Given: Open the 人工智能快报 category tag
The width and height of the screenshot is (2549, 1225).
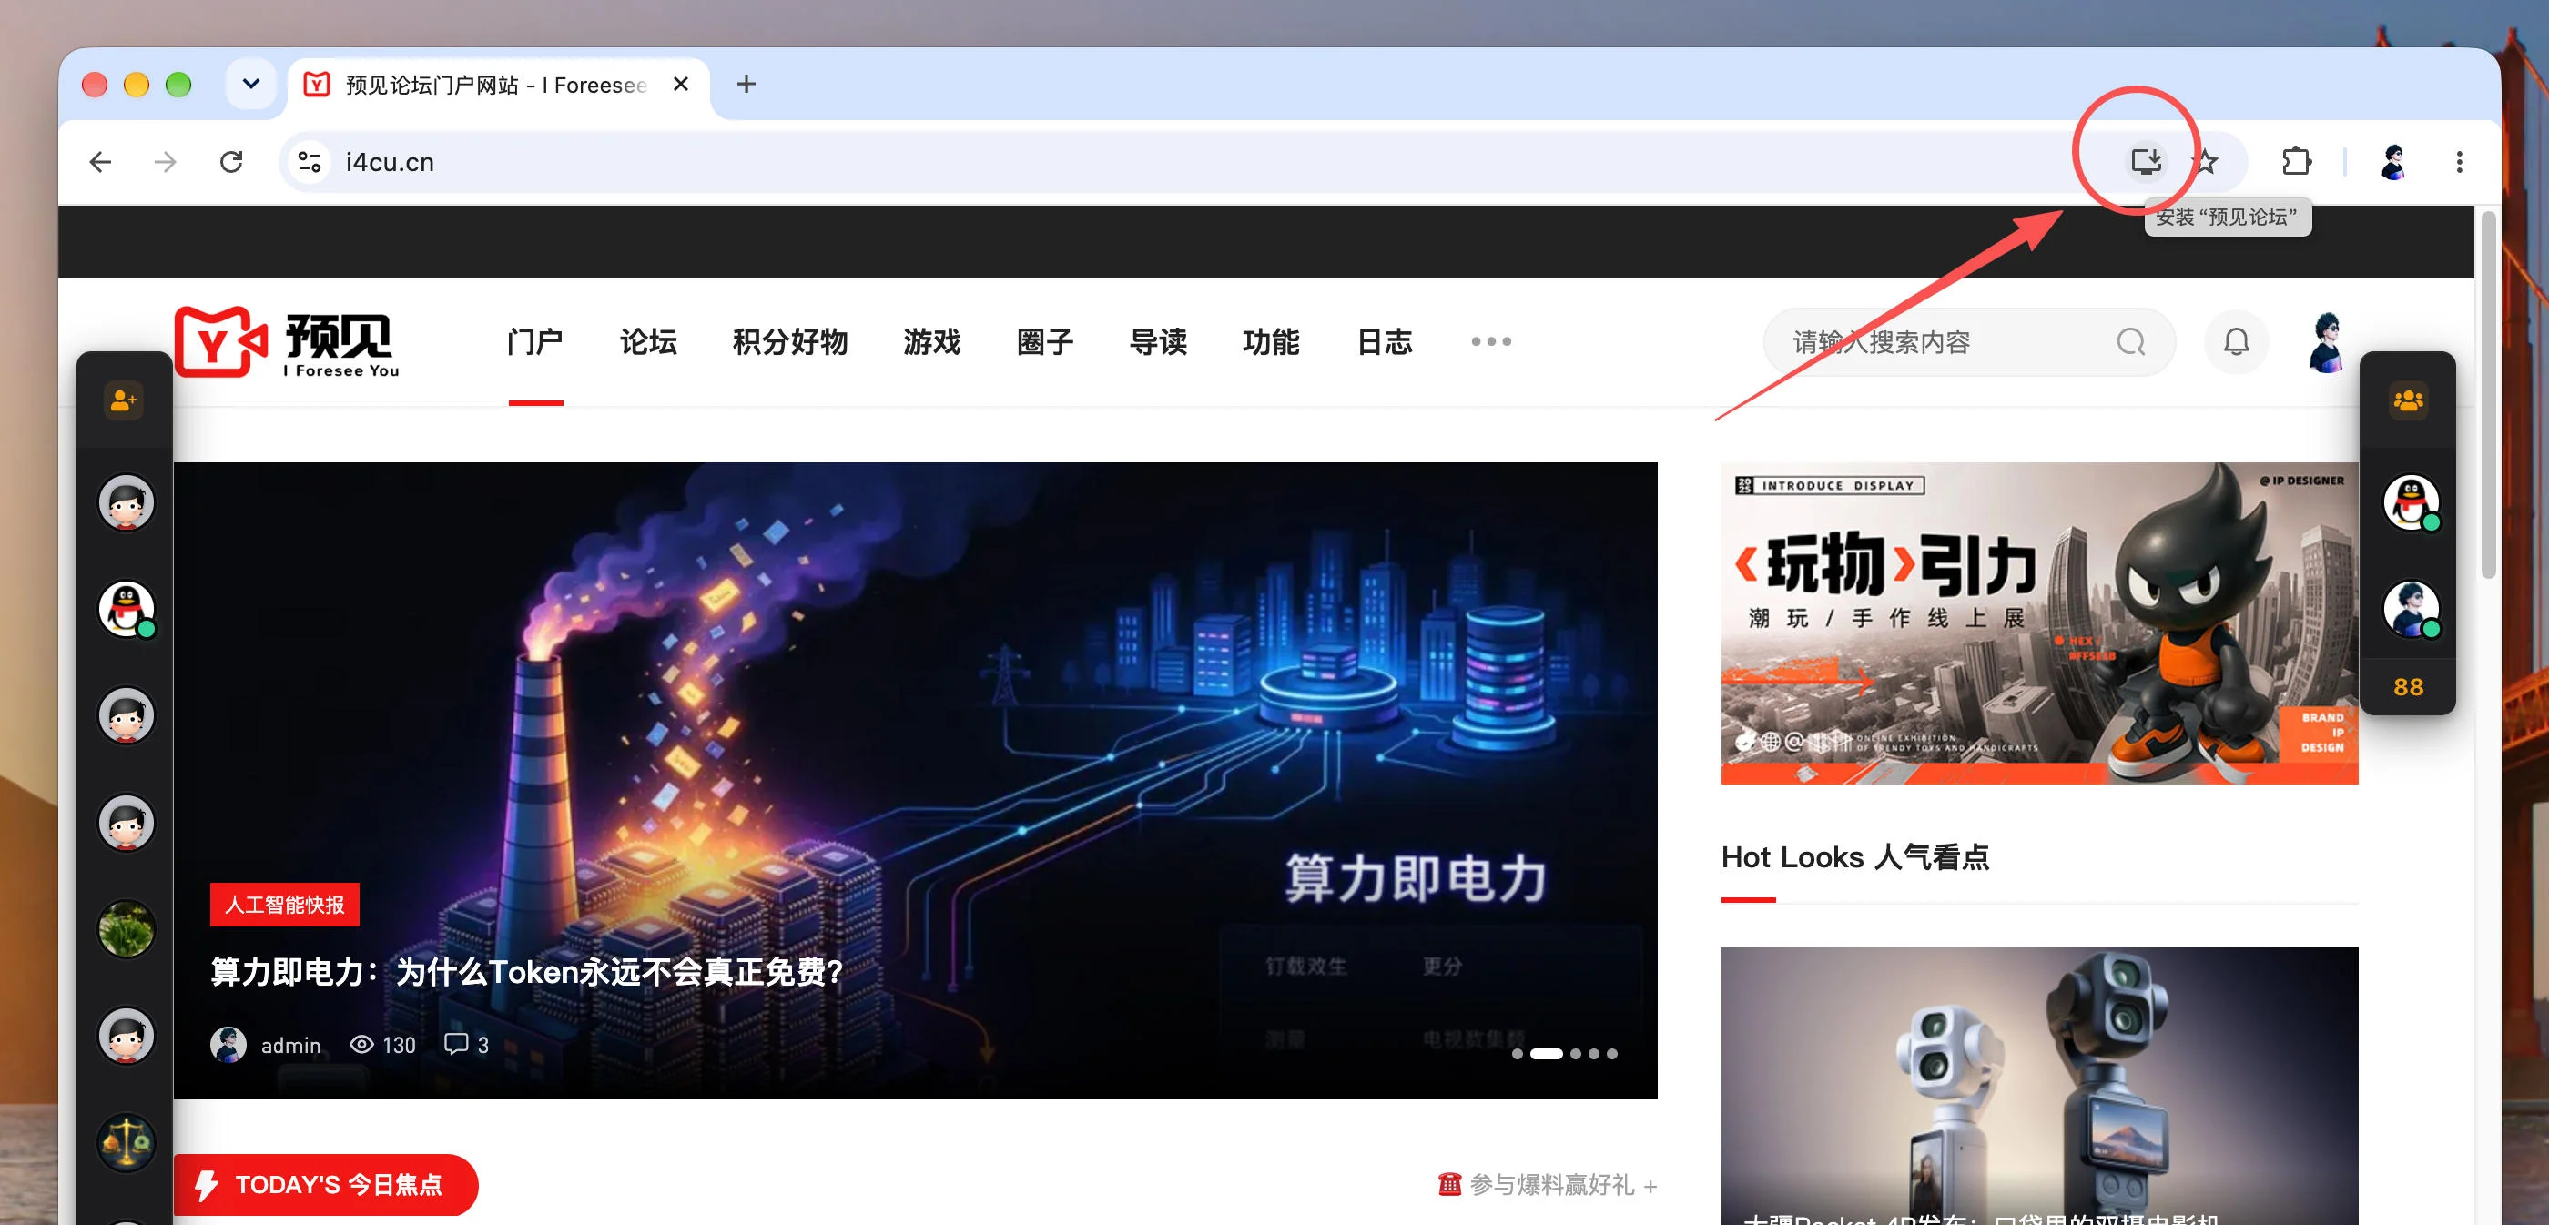Looking at the screenshot, I should [x=285, y=905].
